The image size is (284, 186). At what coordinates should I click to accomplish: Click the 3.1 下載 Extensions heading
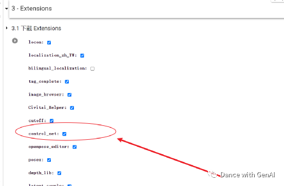pyautogui.click(x=36, y=28)
